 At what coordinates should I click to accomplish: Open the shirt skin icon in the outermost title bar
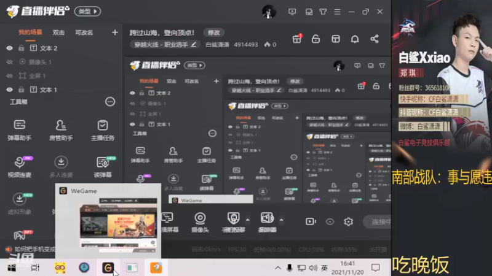(323, 12)
